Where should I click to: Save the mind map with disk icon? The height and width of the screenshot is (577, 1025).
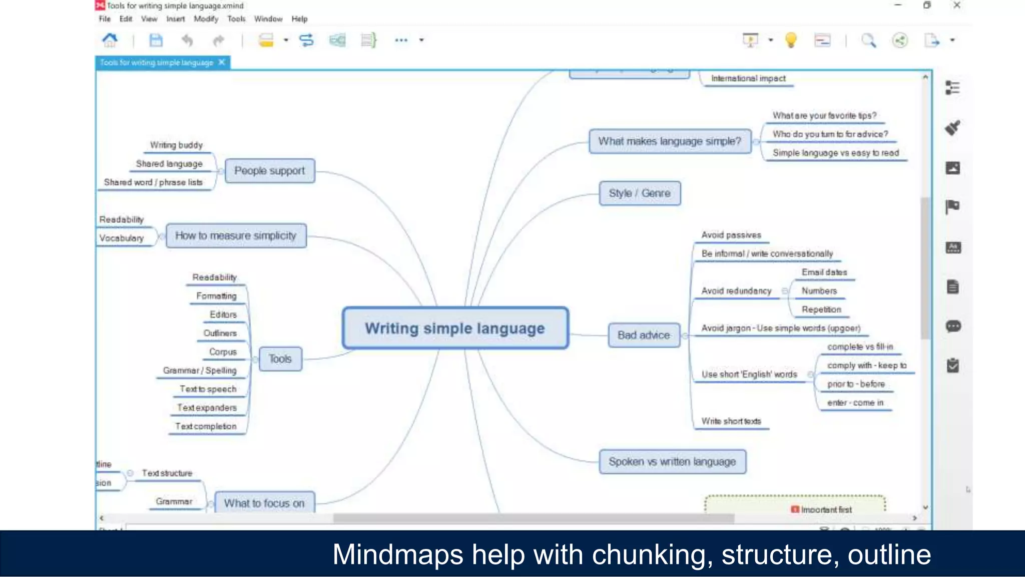click(x=156, y=40)
